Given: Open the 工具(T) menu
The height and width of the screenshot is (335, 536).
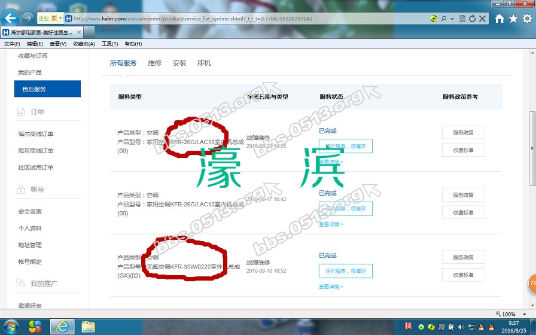Looking at the screenshot, I should (109, 44).
